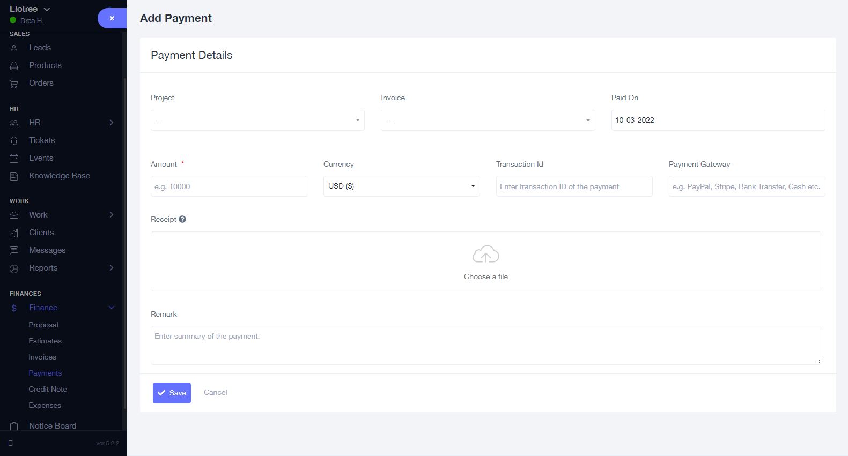Go to Tickets in the sidebar
Viewport: 848px width, 456px height.
click(x=42, y=140)
